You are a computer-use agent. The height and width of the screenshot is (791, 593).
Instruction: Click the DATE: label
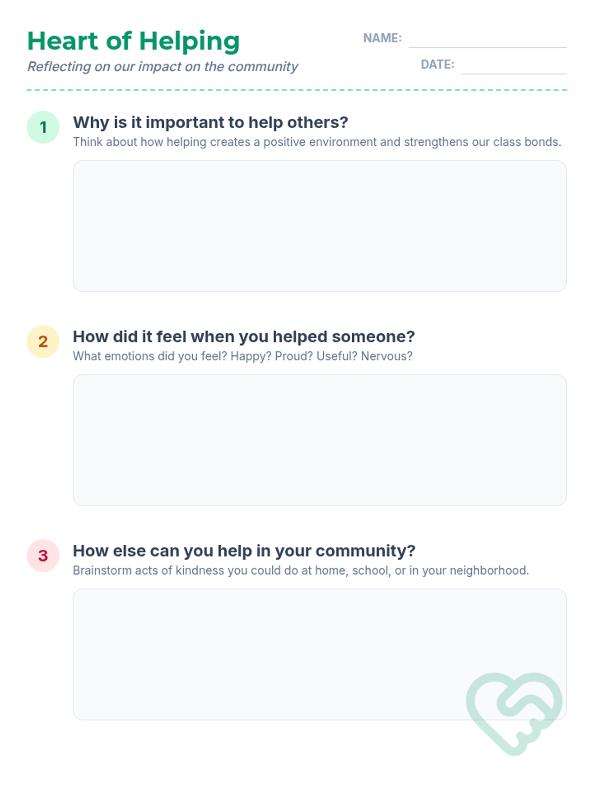click(437, 65)
